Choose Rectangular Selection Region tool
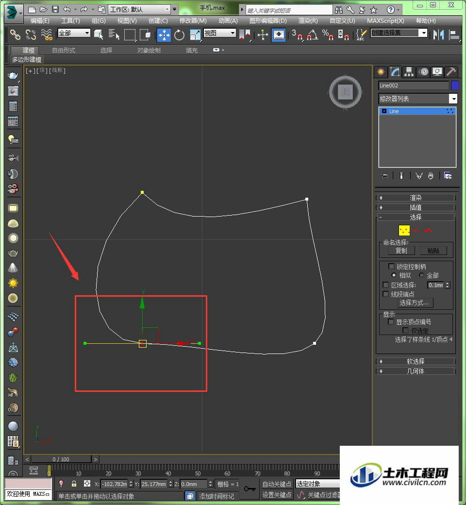 tap(130, 35)
